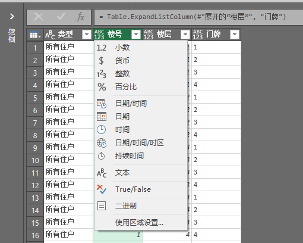Select row number 8 header
This screenshot has width=303, height=243.
click(x=35, y=135)
